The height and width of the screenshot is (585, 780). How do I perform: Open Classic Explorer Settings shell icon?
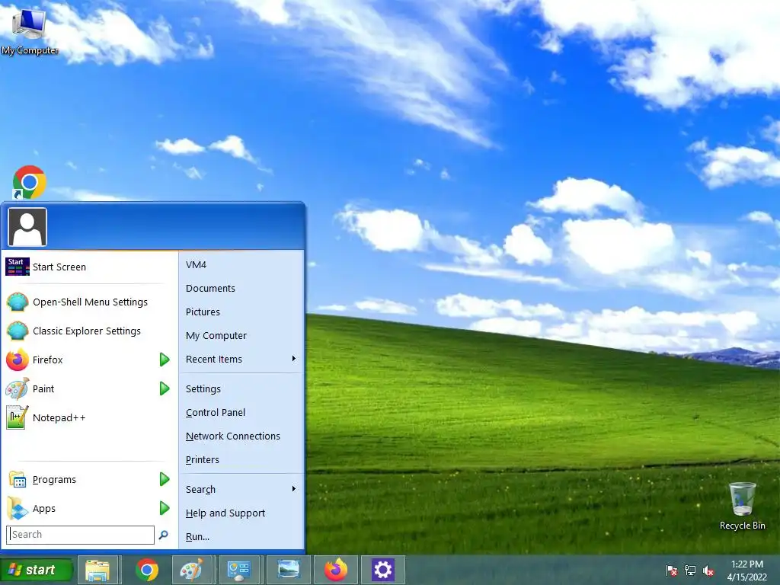tap(18, 331)
